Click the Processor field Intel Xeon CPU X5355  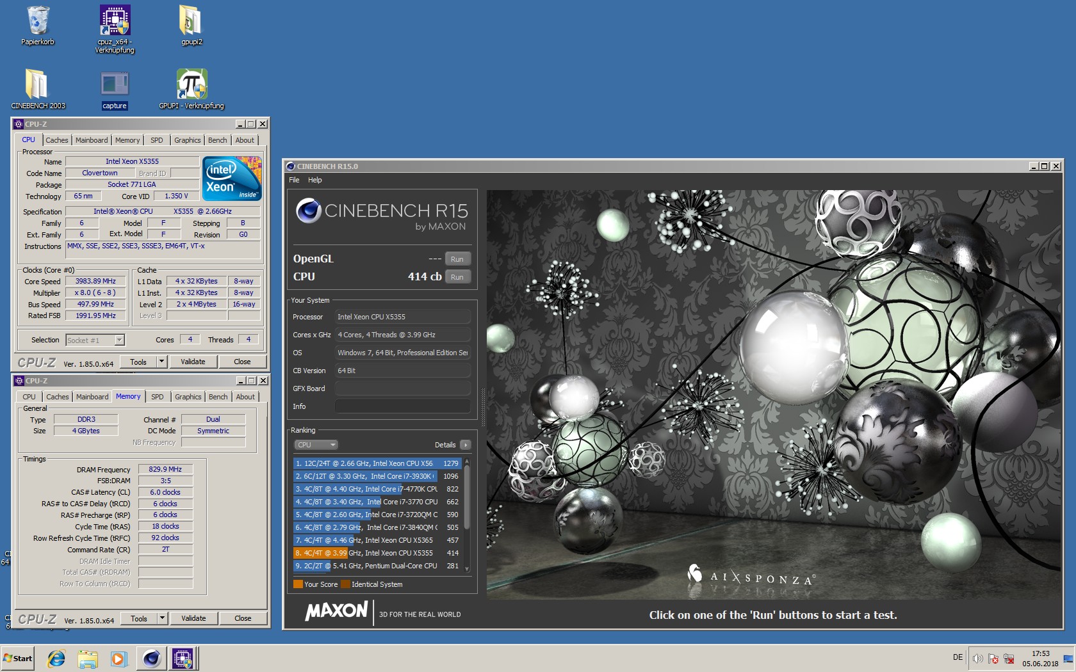[x=403, y=317]
